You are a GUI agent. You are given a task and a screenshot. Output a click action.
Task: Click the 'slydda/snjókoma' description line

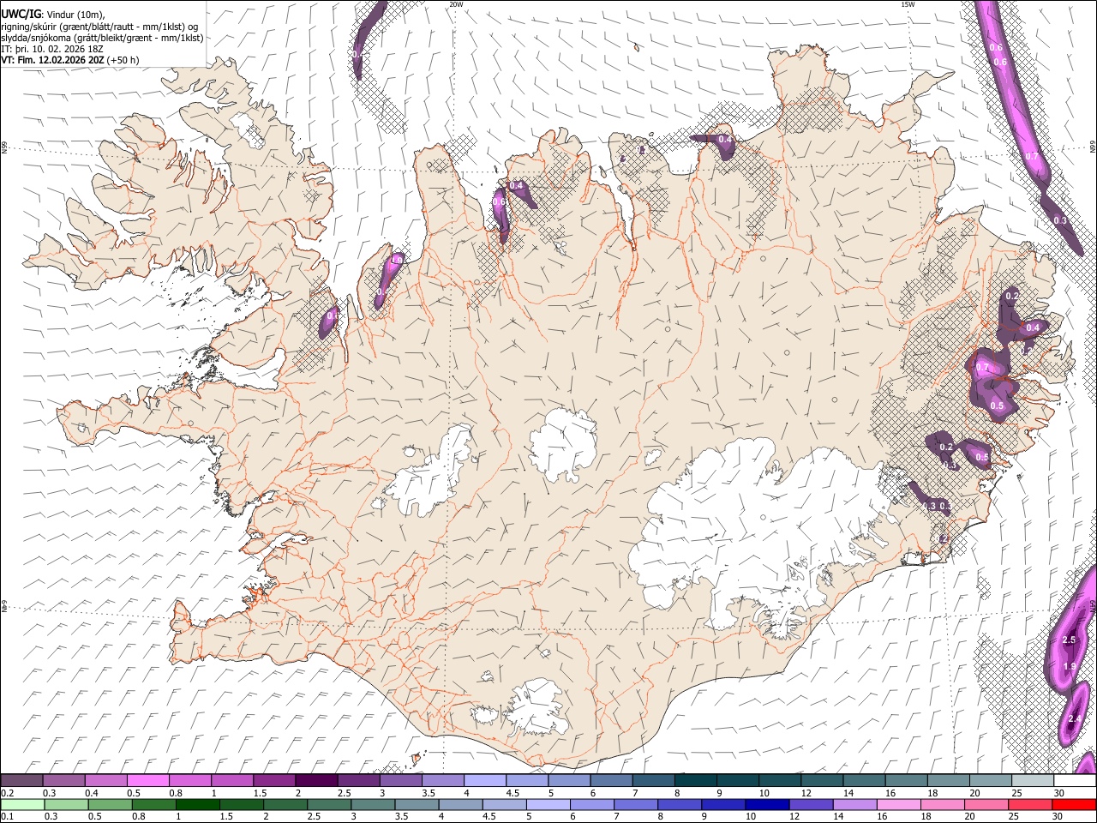(x=102, y=38)
